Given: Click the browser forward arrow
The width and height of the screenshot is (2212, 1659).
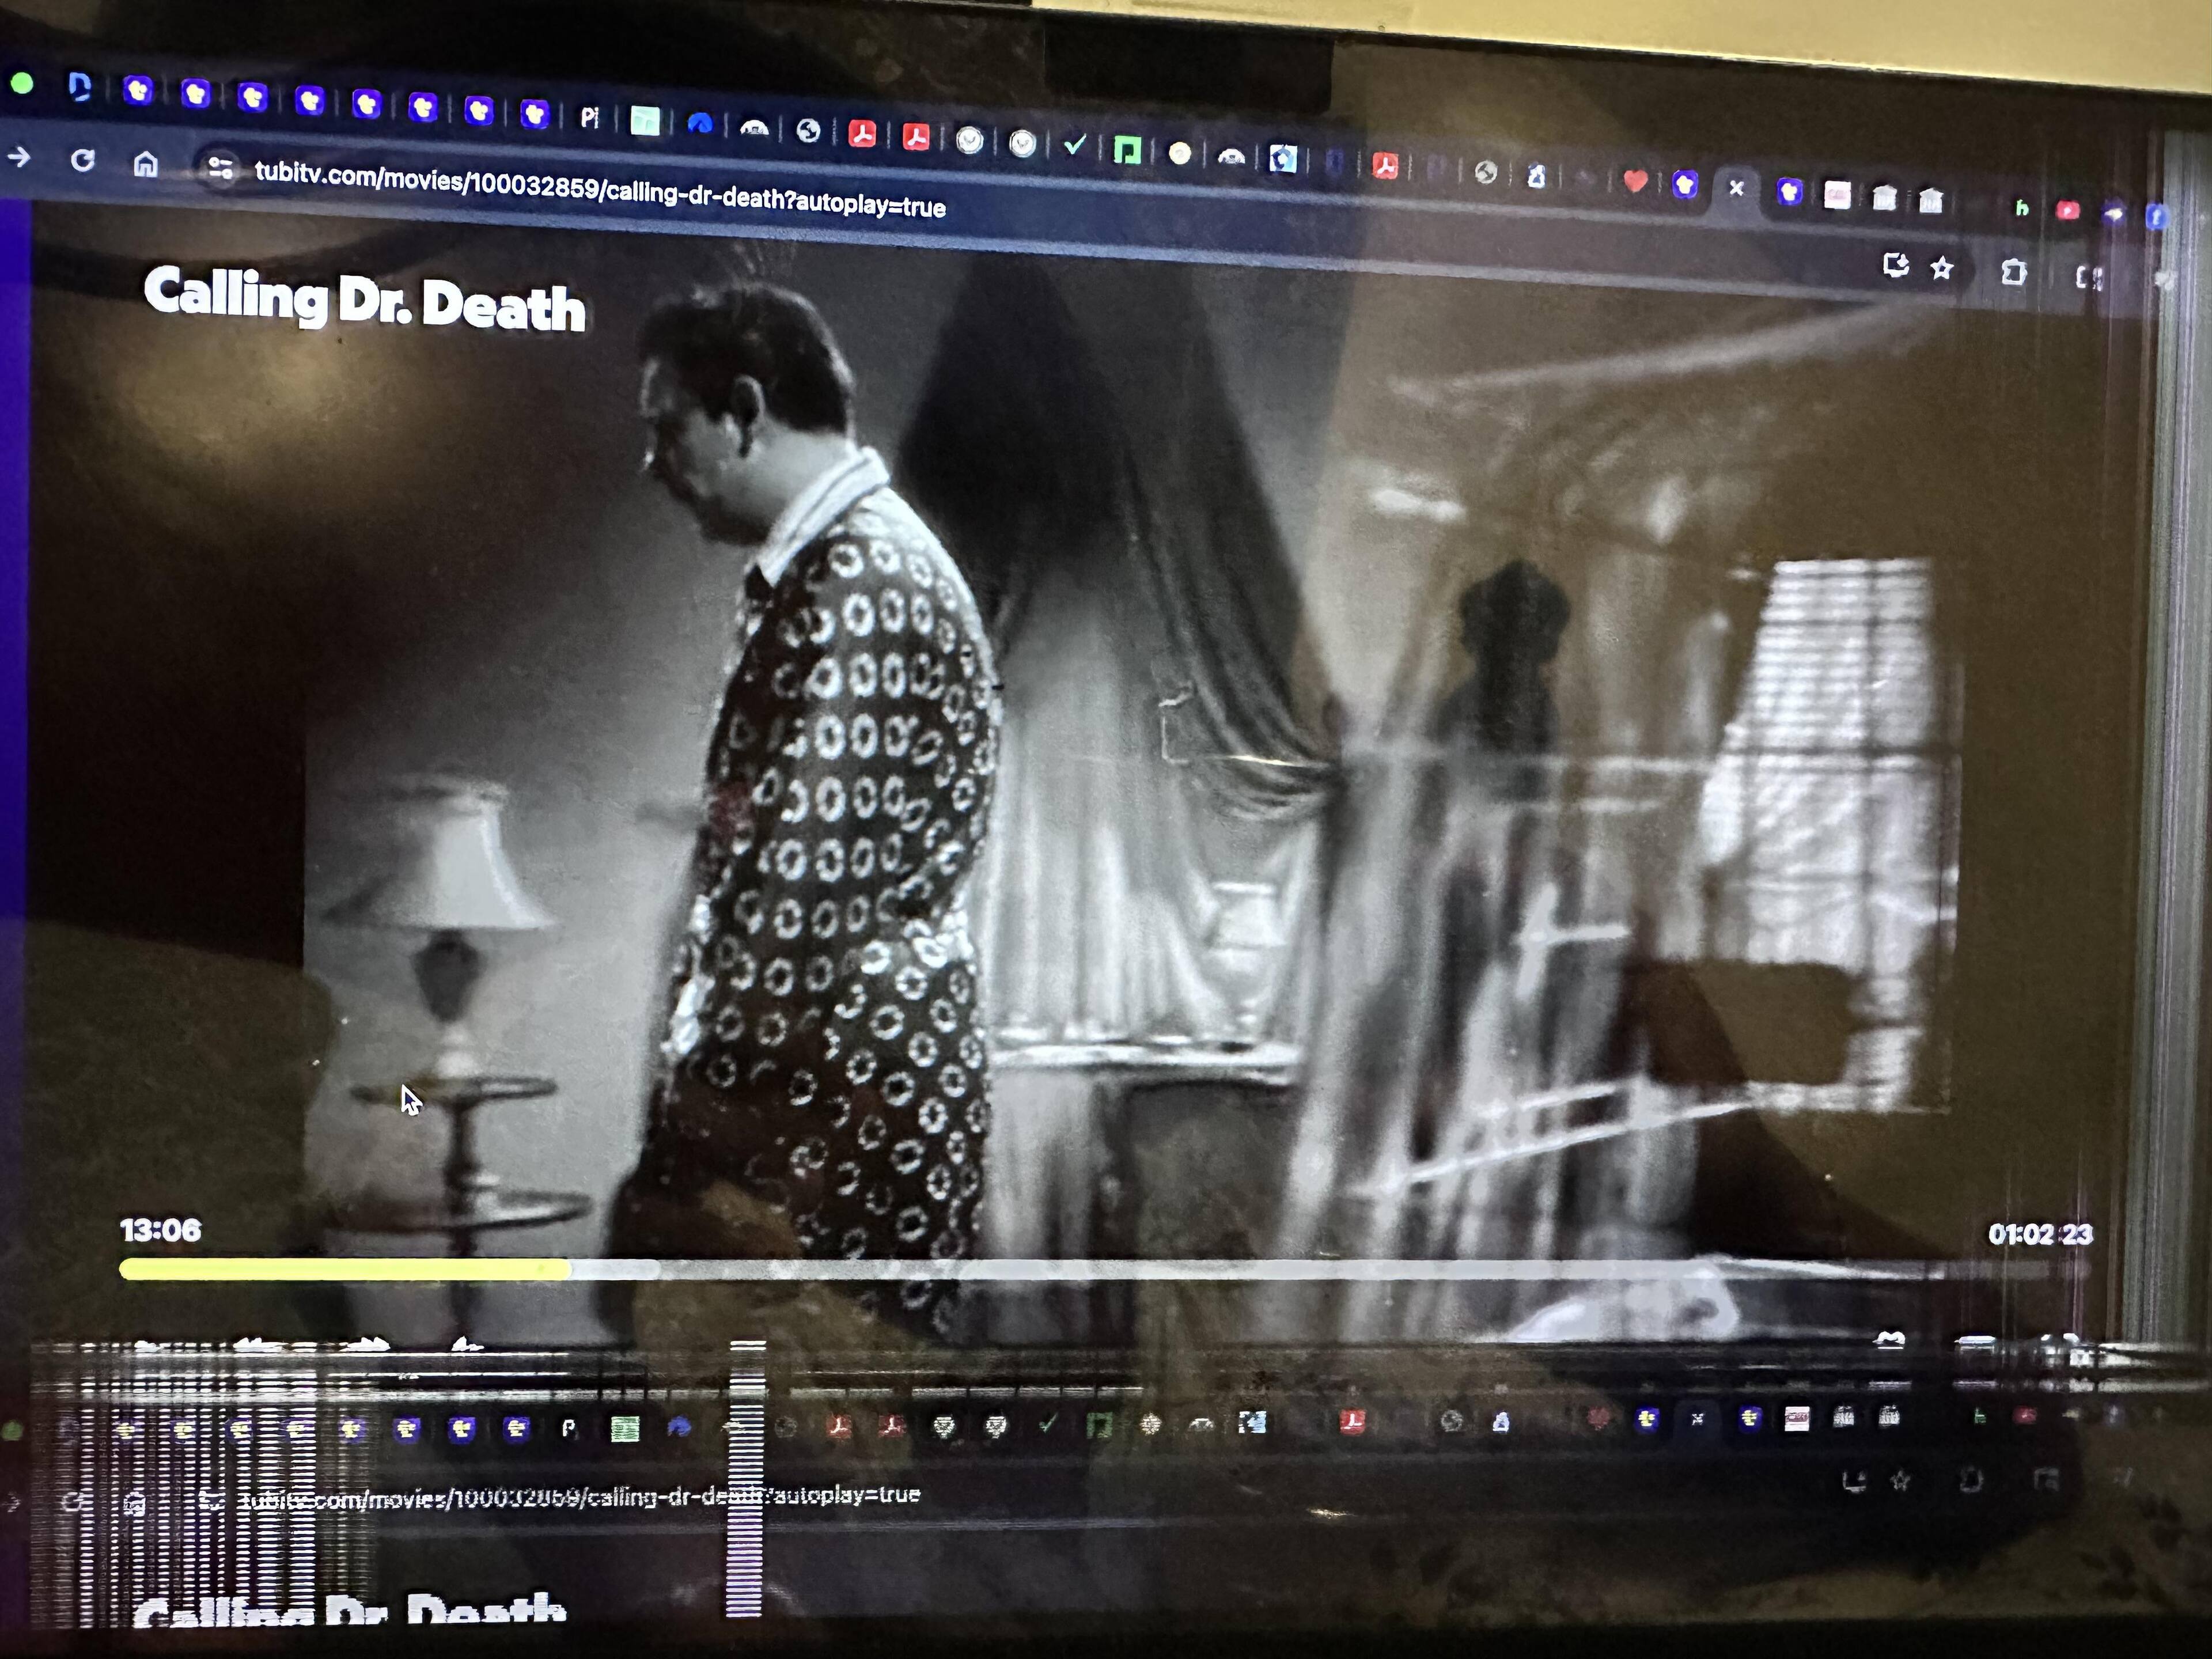Looking at the screenshot, I should [19, 157].
